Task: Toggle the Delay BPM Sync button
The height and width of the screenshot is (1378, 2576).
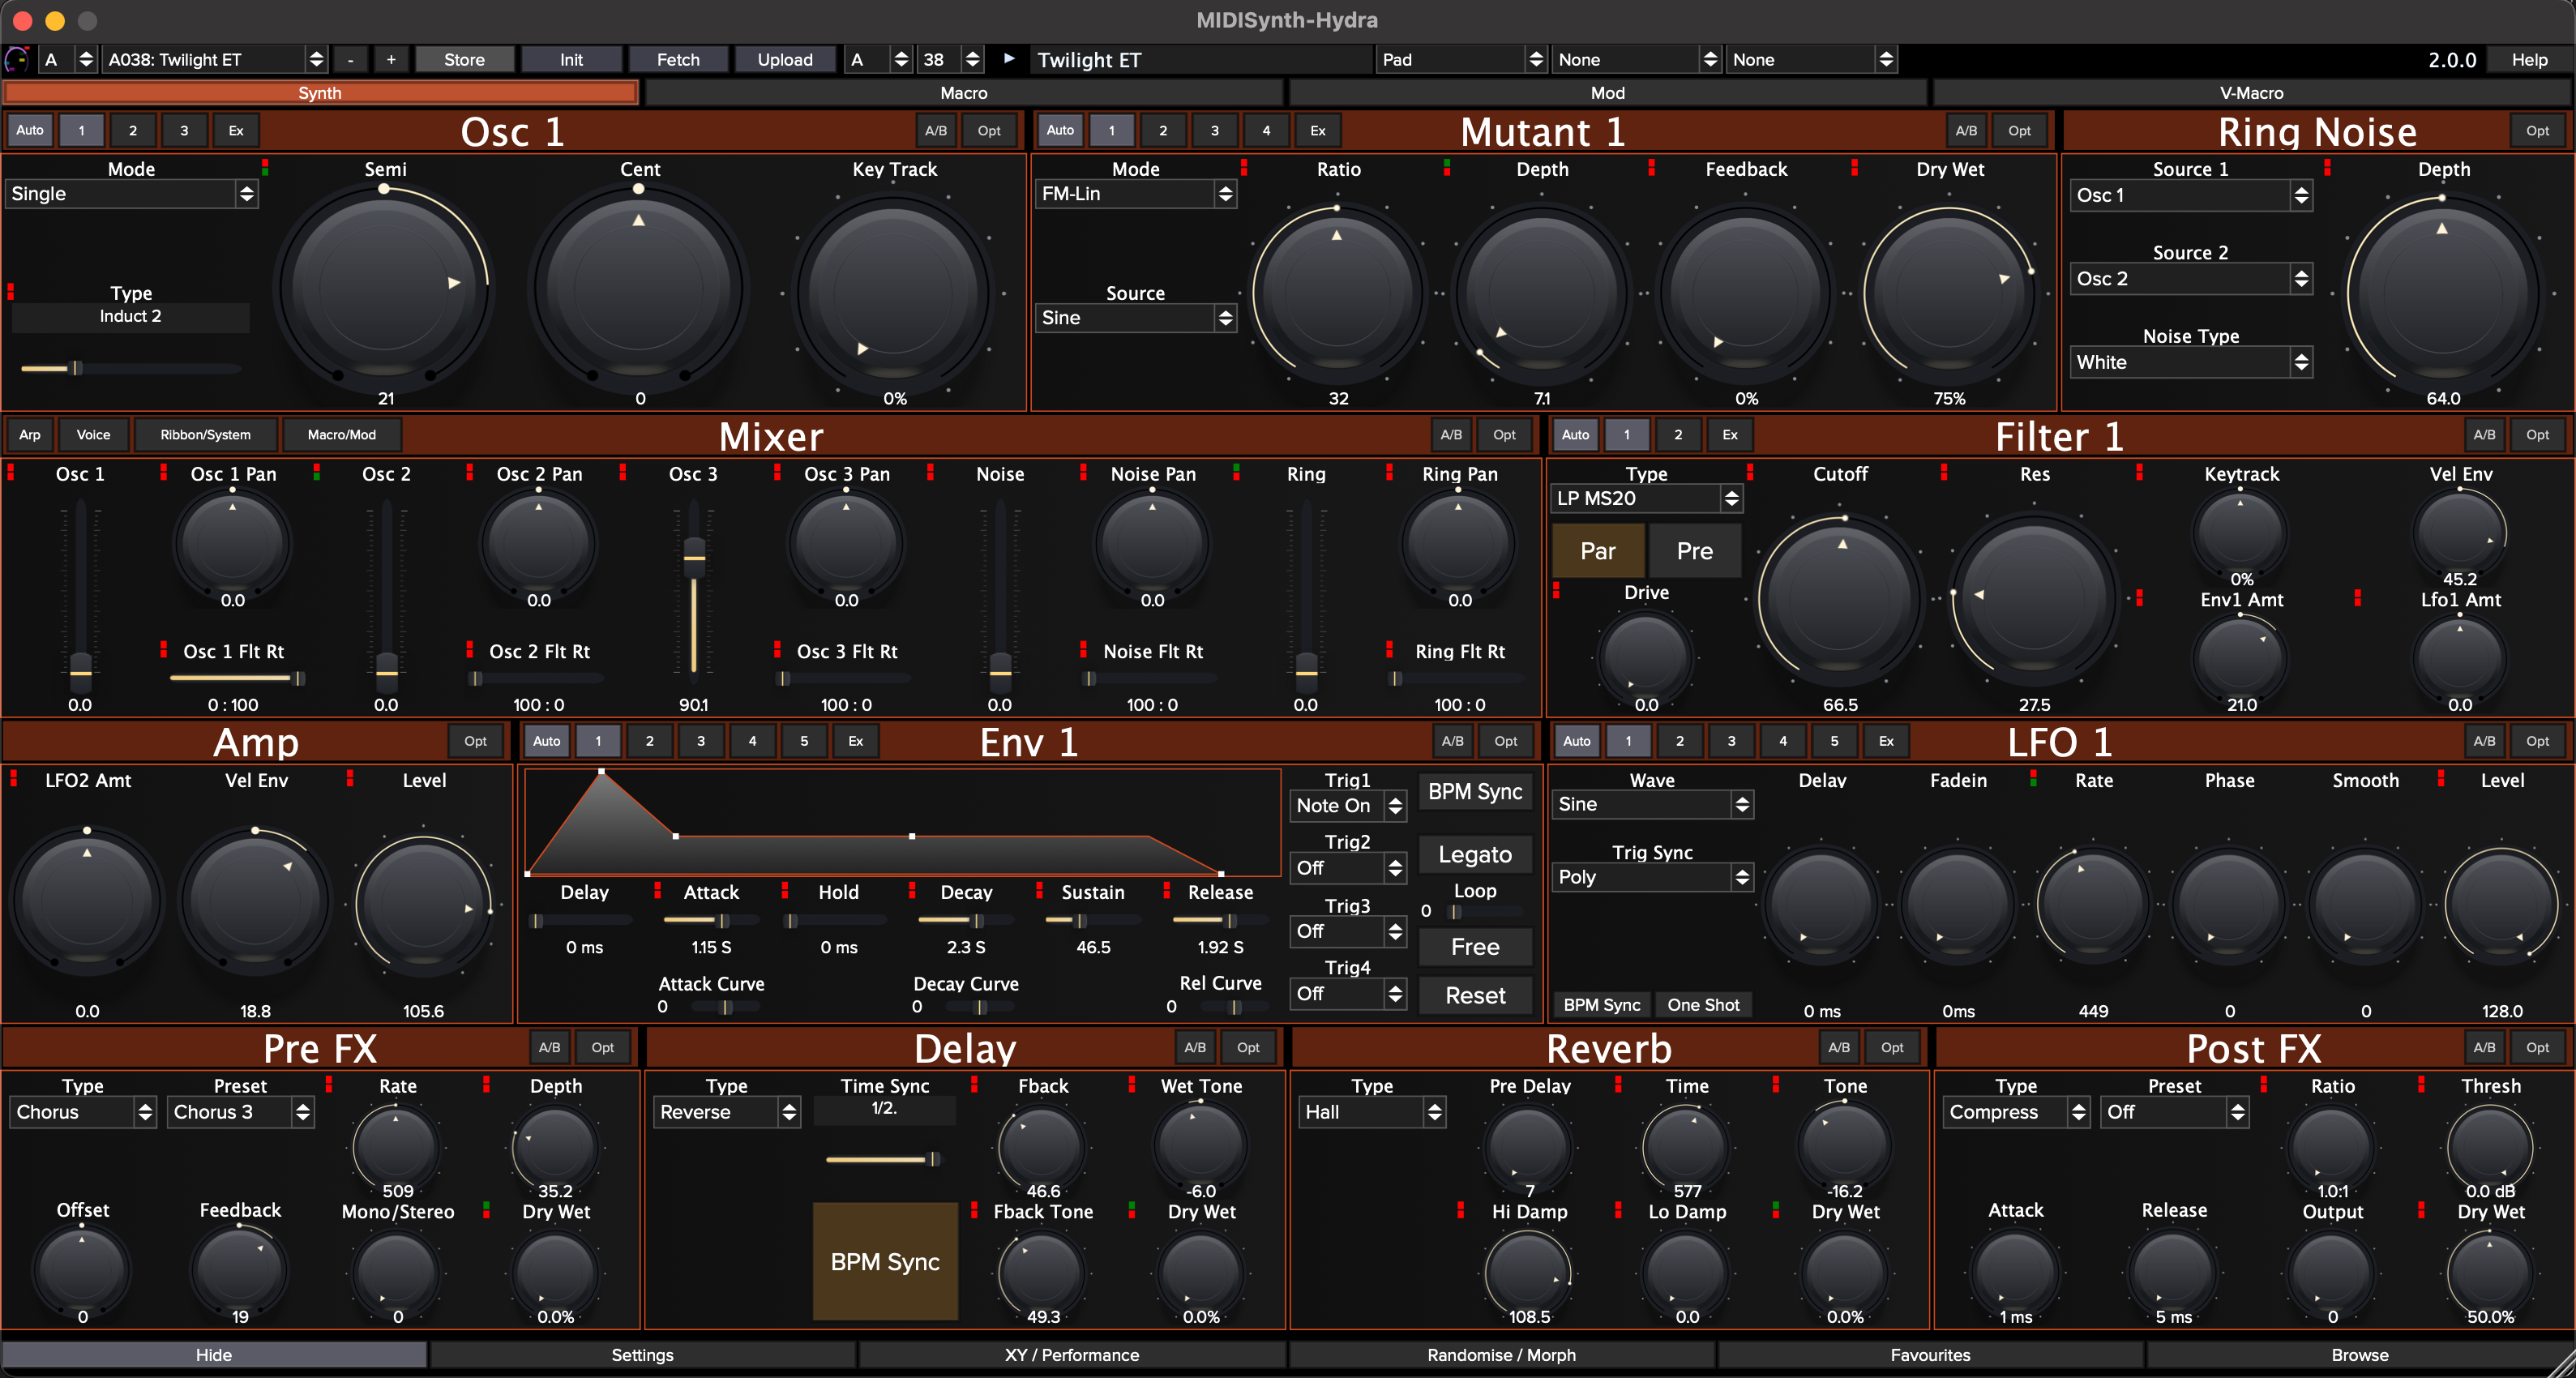Action: (x=884, y=1261)
